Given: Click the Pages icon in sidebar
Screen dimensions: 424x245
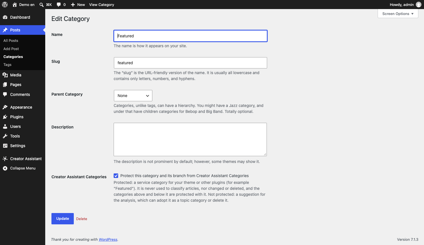Looking at the screenshot, I should point(5,85).
